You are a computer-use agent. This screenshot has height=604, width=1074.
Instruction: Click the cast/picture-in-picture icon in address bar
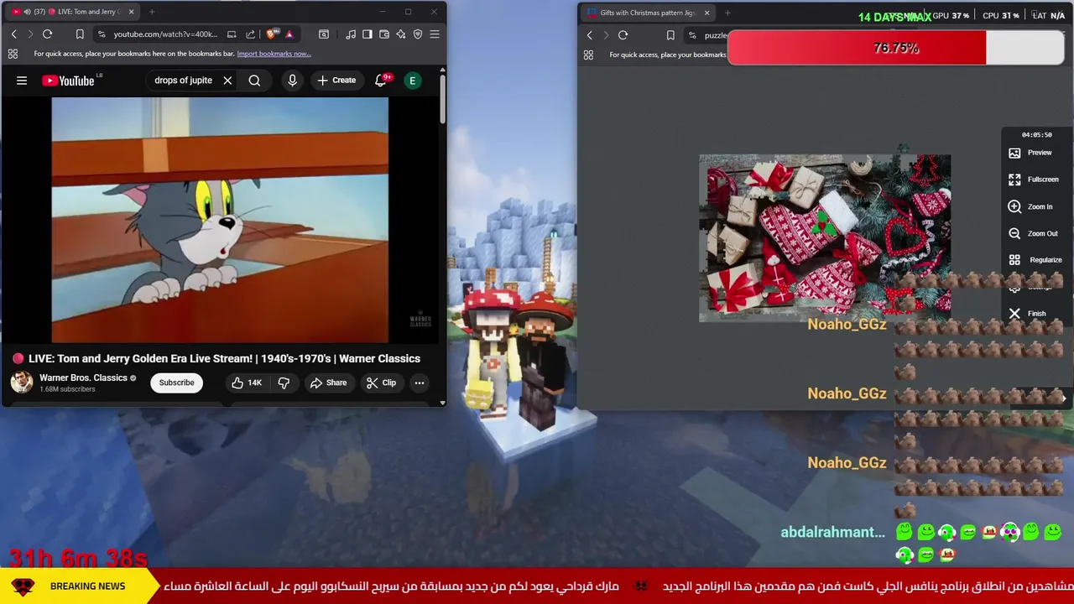[232, 34]
